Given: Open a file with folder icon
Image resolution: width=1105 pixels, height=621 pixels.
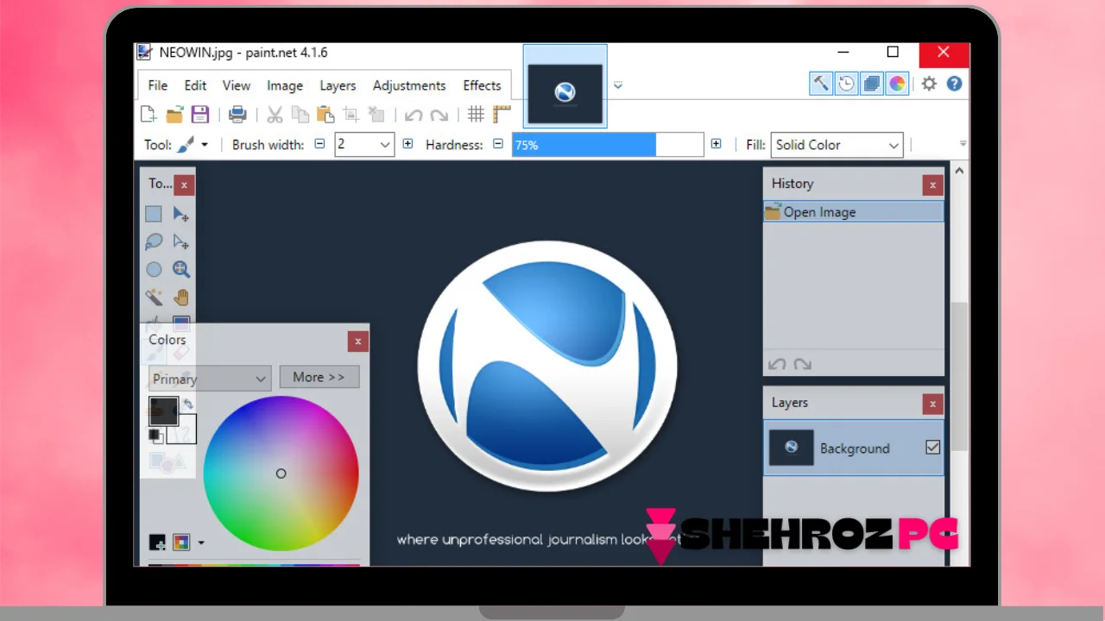Looking at the screenshot, I should [174, 114].
